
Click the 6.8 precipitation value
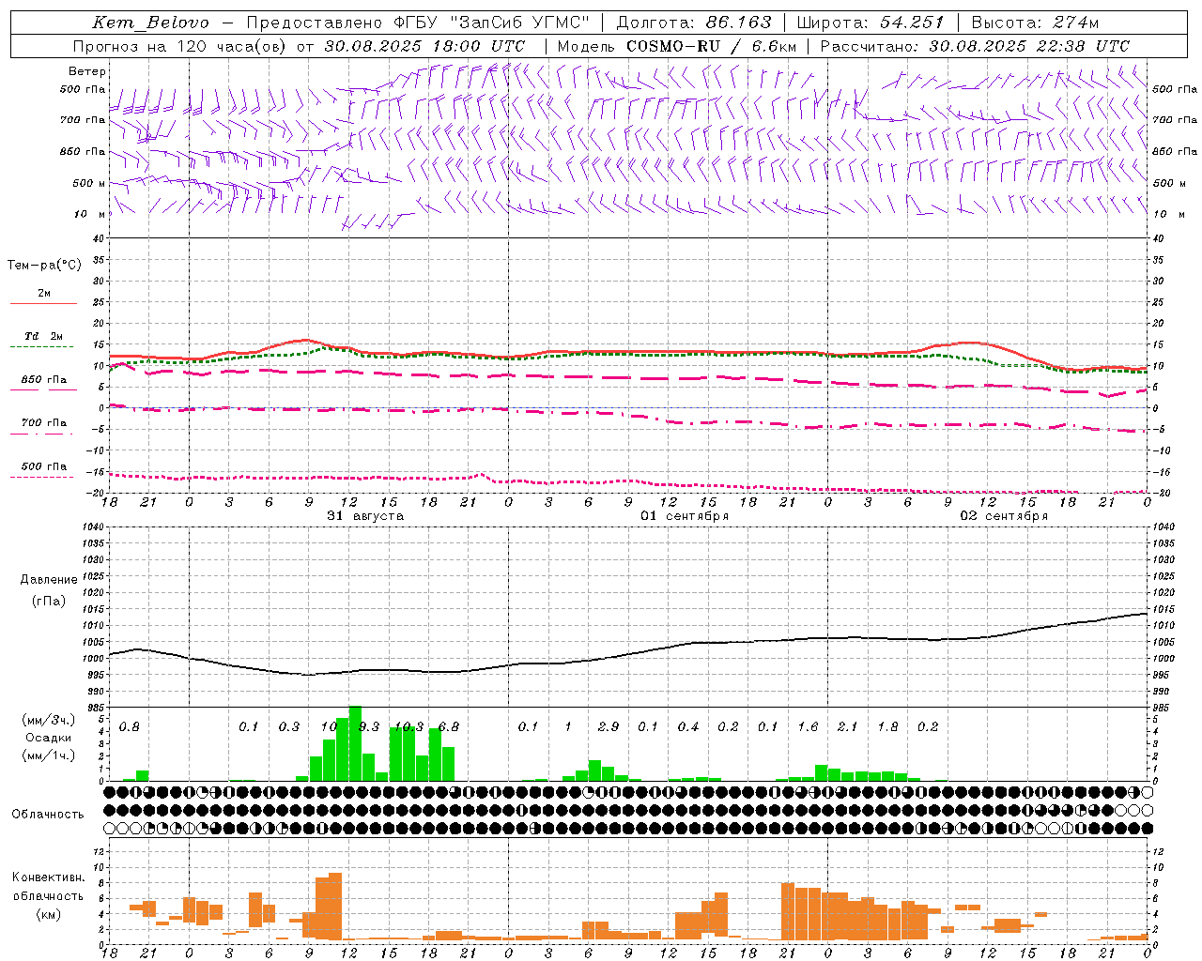pos(449,727)
